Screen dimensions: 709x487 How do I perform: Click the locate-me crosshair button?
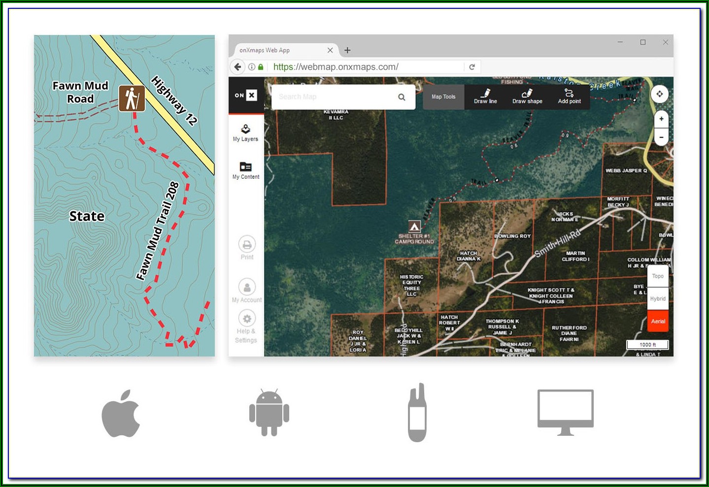[x=659, y=94]
